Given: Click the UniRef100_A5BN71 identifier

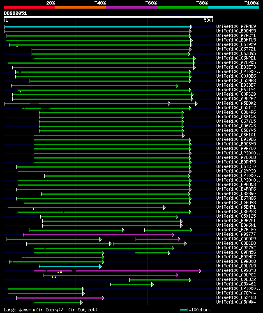Looking at the screenshot, I should tap(236, 207).
